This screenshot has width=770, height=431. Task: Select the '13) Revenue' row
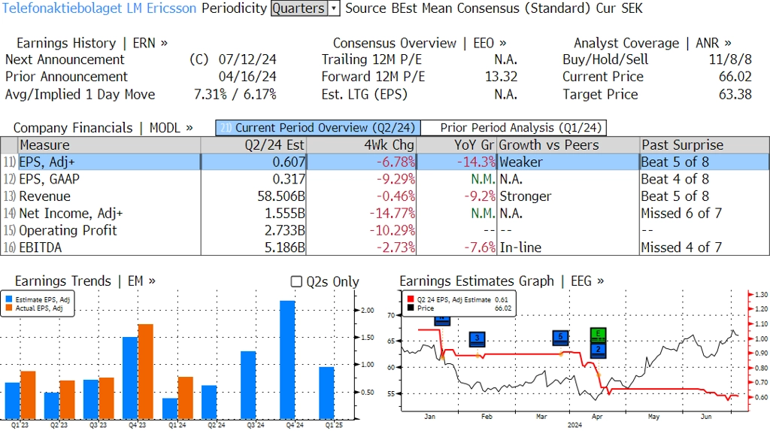[x=385, y=196]
